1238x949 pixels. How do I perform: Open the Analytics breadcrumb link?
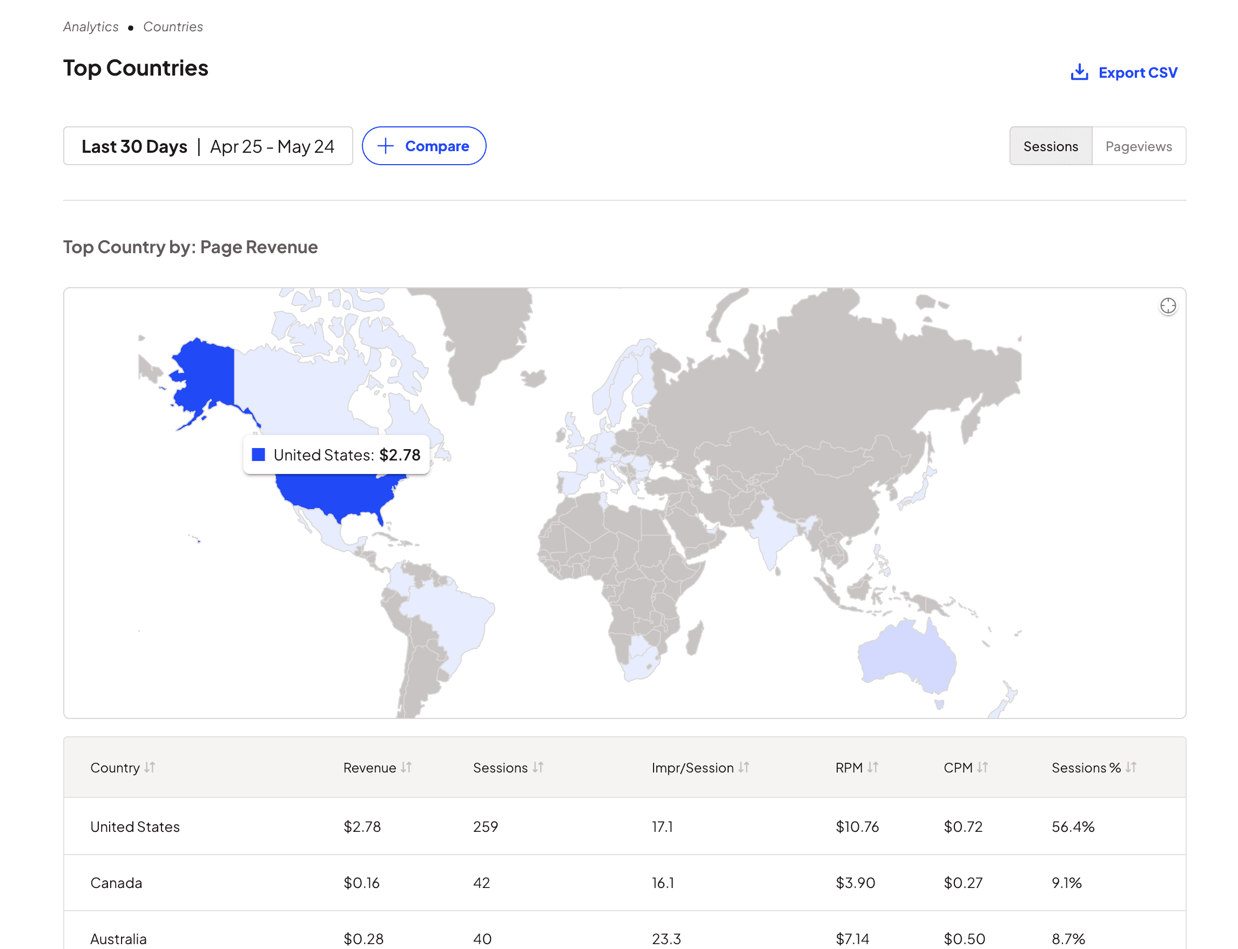[x=91, y=26]
